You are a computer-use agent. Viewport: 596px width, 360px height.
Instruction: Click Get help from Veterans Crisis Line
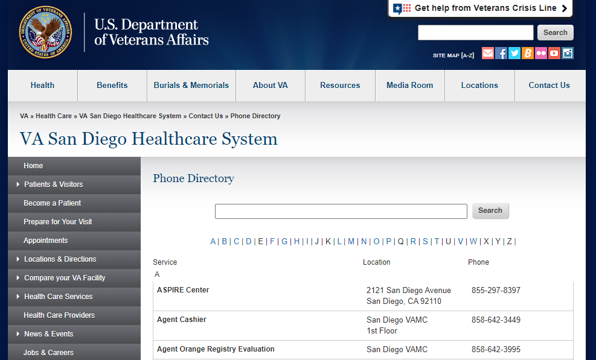(x=485, y=8)
